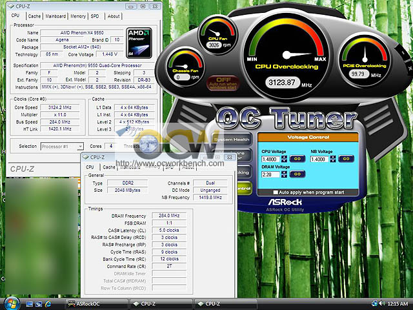Switch to ASRockOC taskbar button

[x=96, y=304]
